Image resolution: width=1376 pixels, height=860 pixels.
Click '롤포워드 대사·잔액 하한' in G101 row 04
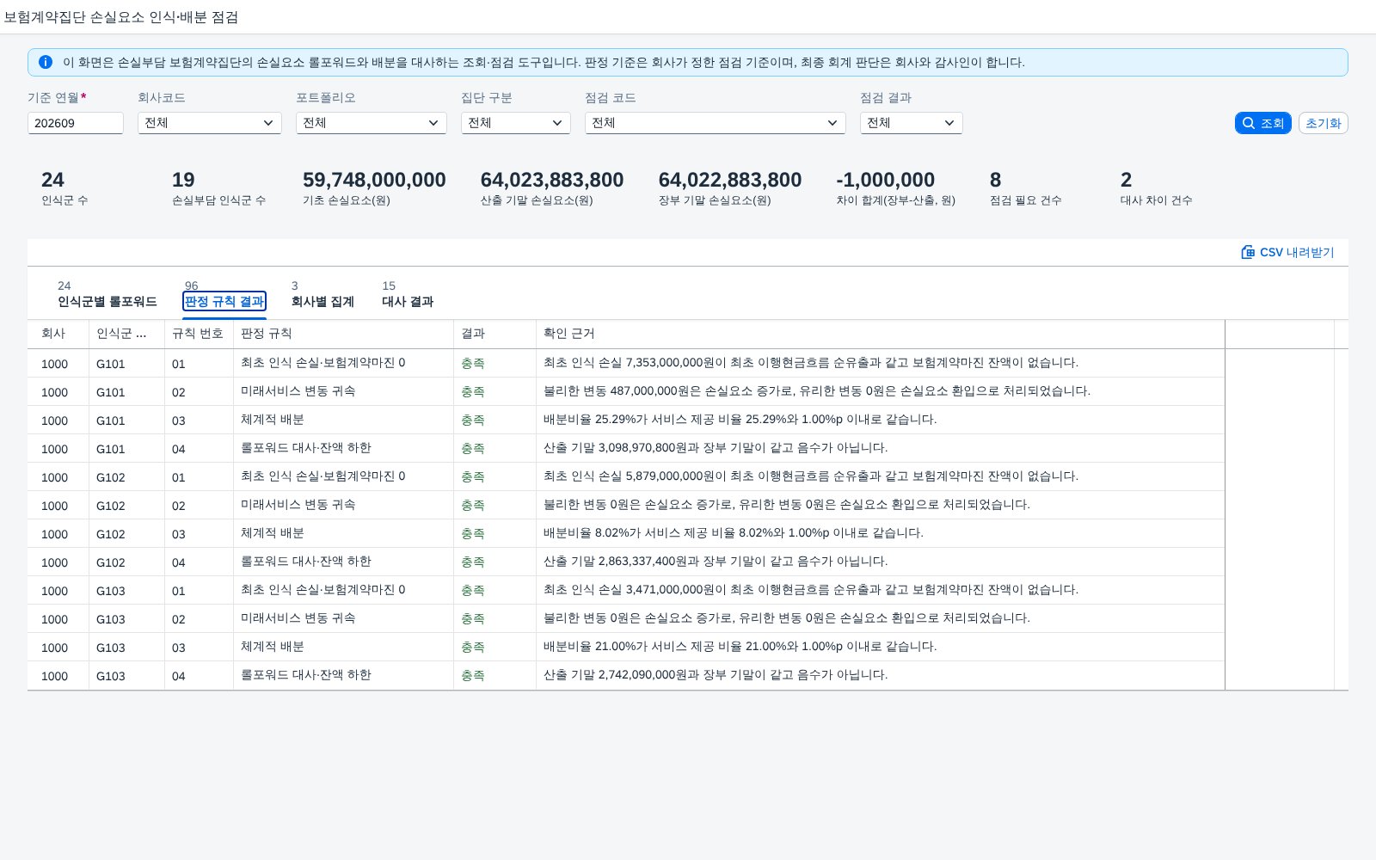[306, 448]
